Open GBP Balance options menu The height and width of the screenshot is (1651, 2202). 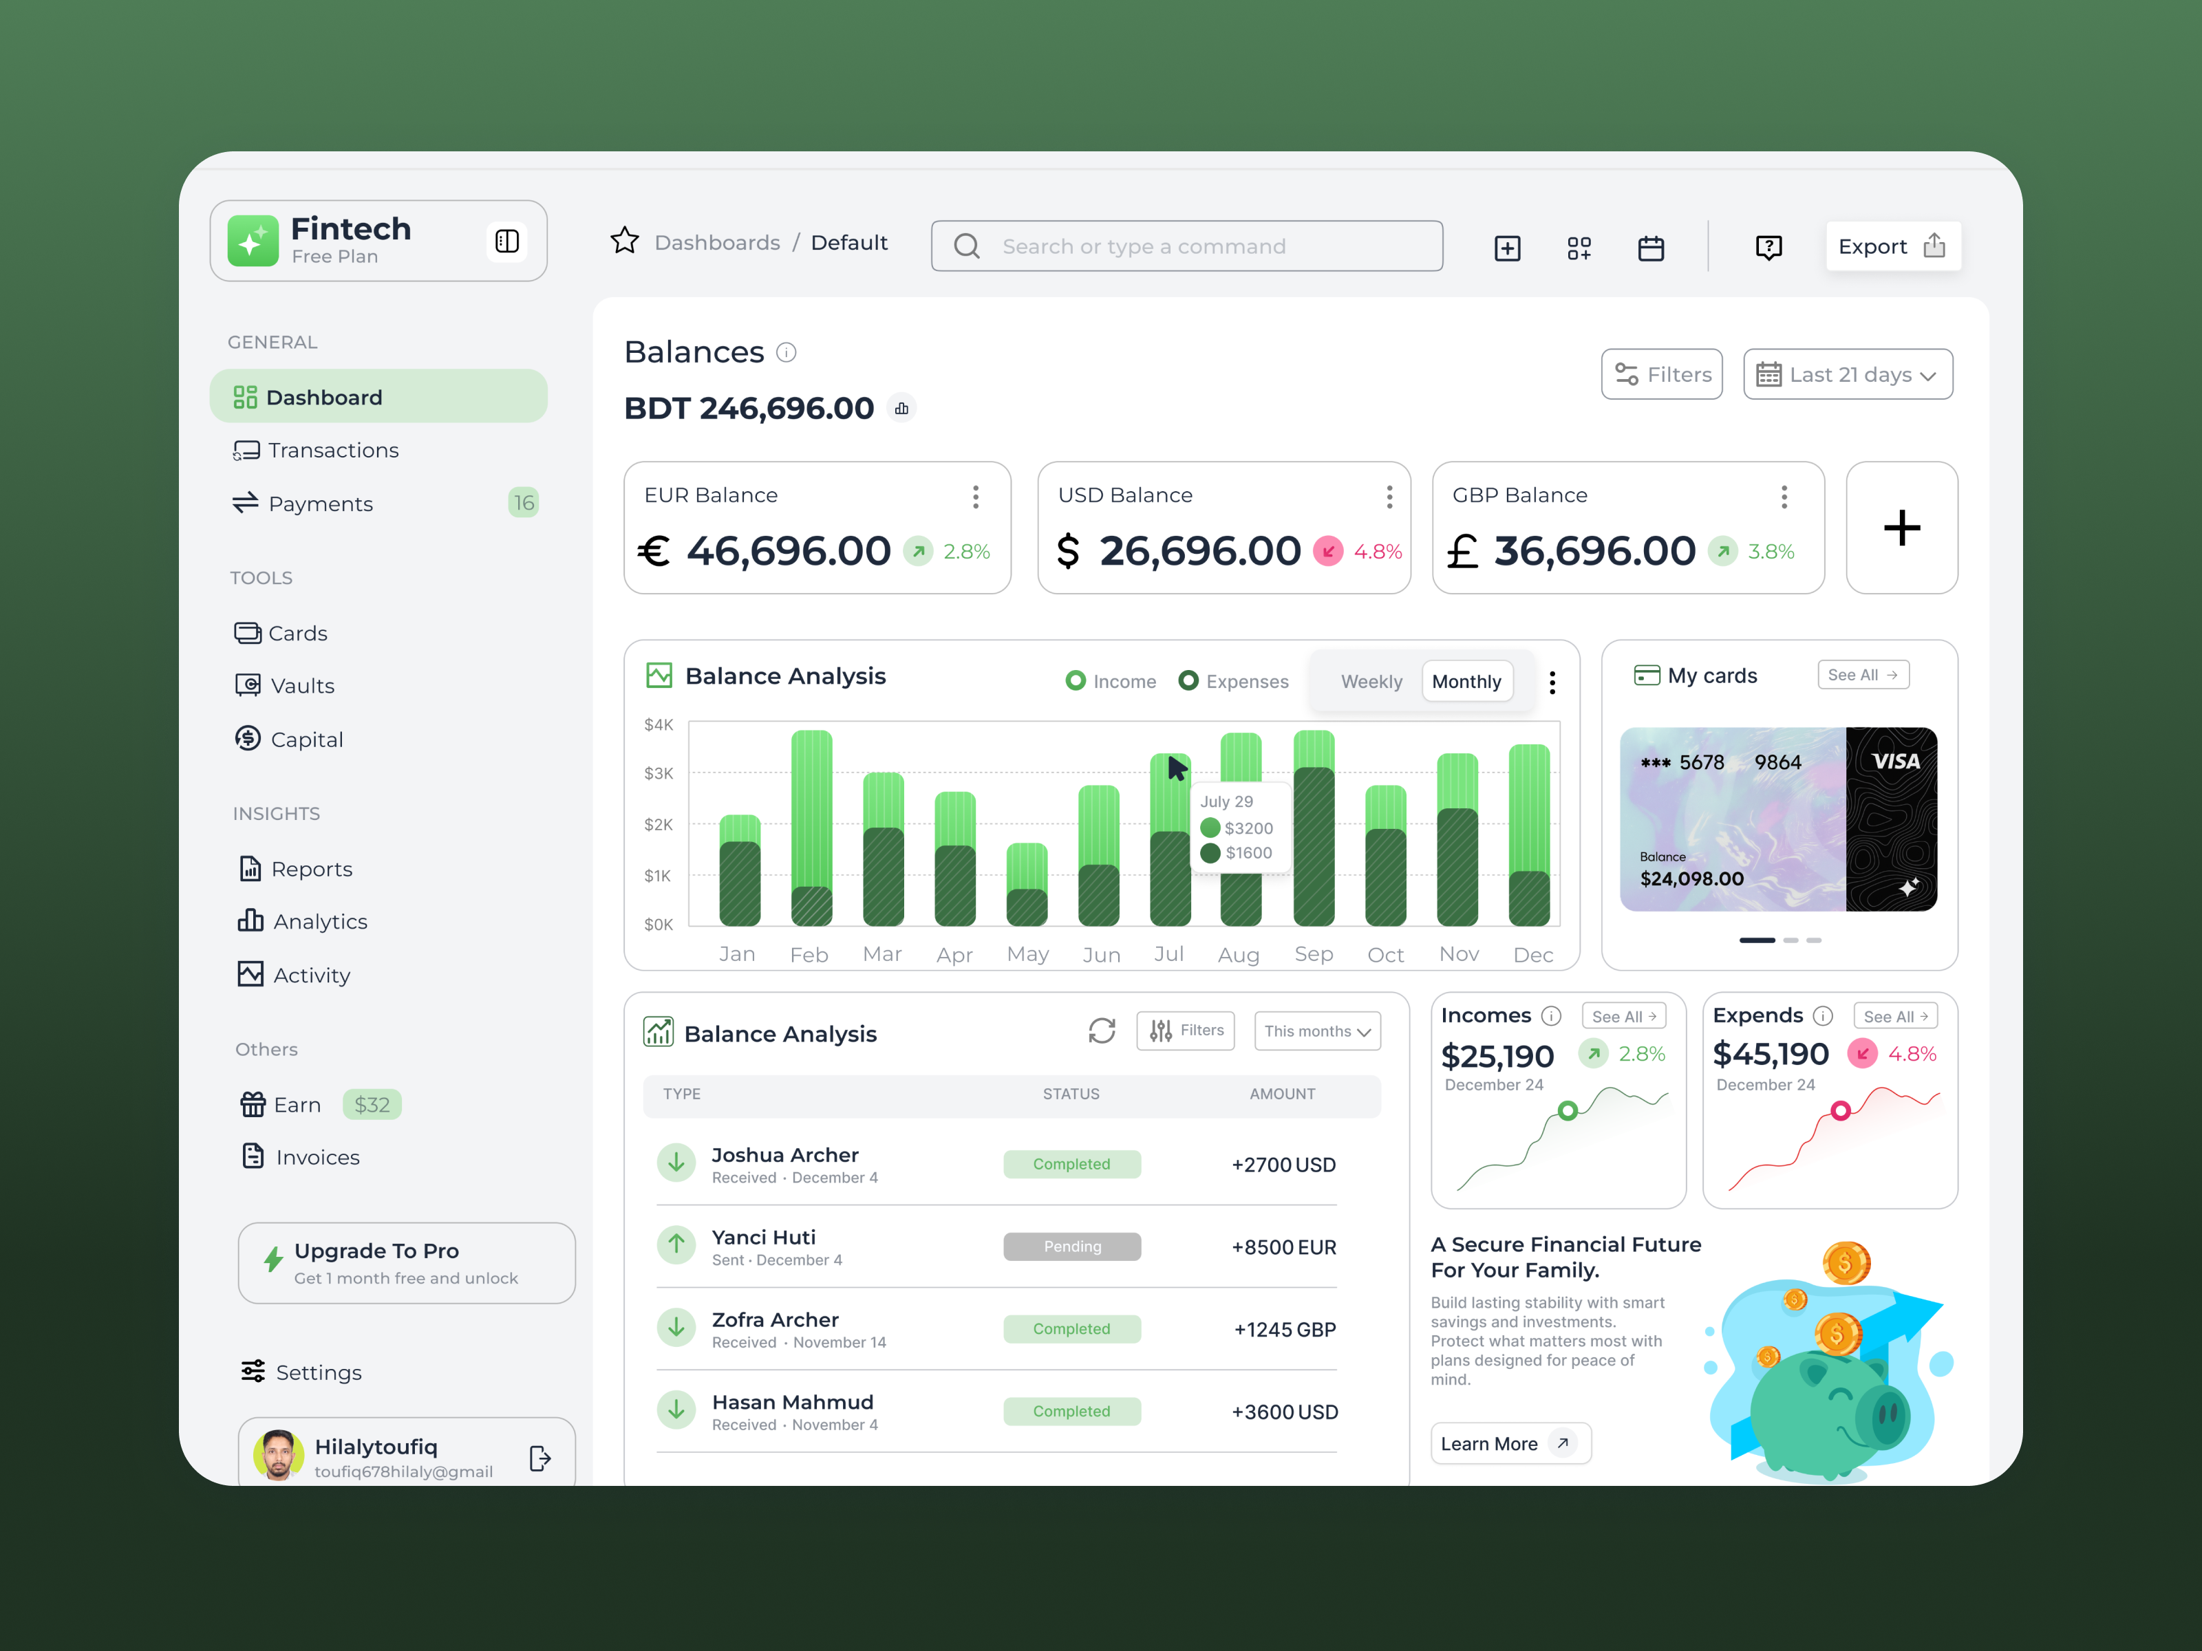pyautogui.click(x=1784, y=497)
